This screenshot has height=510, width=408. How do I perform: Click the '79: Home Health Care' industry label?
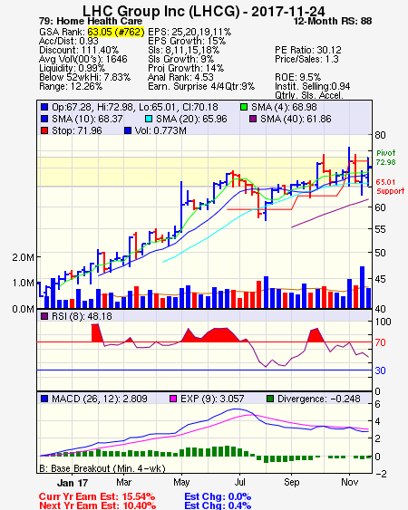(x=91, y=21)
